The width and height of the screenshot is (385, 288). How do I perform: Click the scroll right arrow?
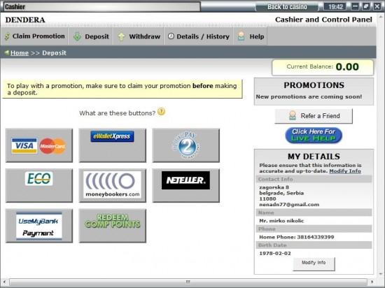pyautogui.click(x=372, y=282)
